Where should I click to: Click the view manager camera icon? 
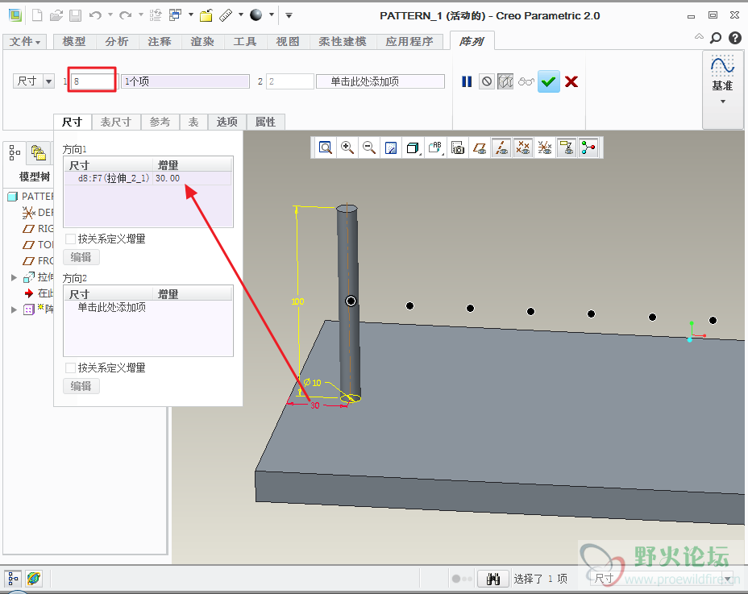pos(458,148)
